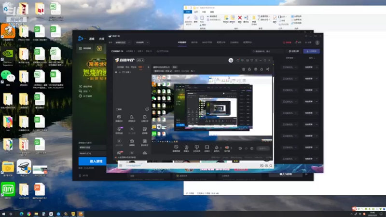The height and width of the screenshot is (217, 386).
Task: Open toolbox settings icon in streaming app panel
Action: tap(147, 109)
